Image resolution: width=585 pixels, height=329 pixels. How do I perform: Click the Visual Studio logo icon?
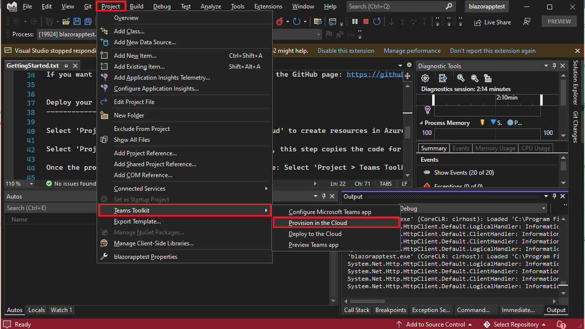(12, 6)
